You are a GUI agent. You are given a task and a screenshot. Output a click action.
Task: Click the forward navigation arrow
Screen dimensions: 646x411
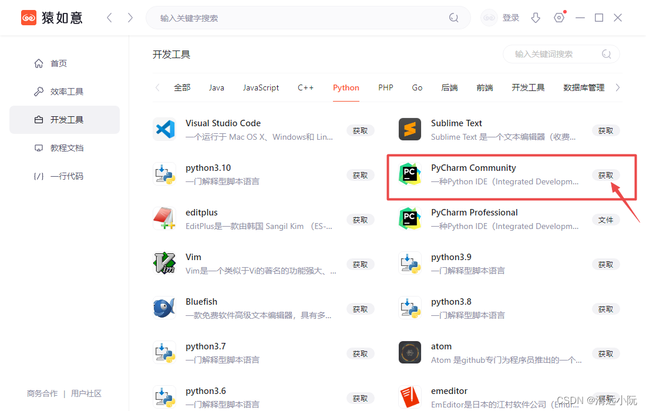(x=130, y=18)
